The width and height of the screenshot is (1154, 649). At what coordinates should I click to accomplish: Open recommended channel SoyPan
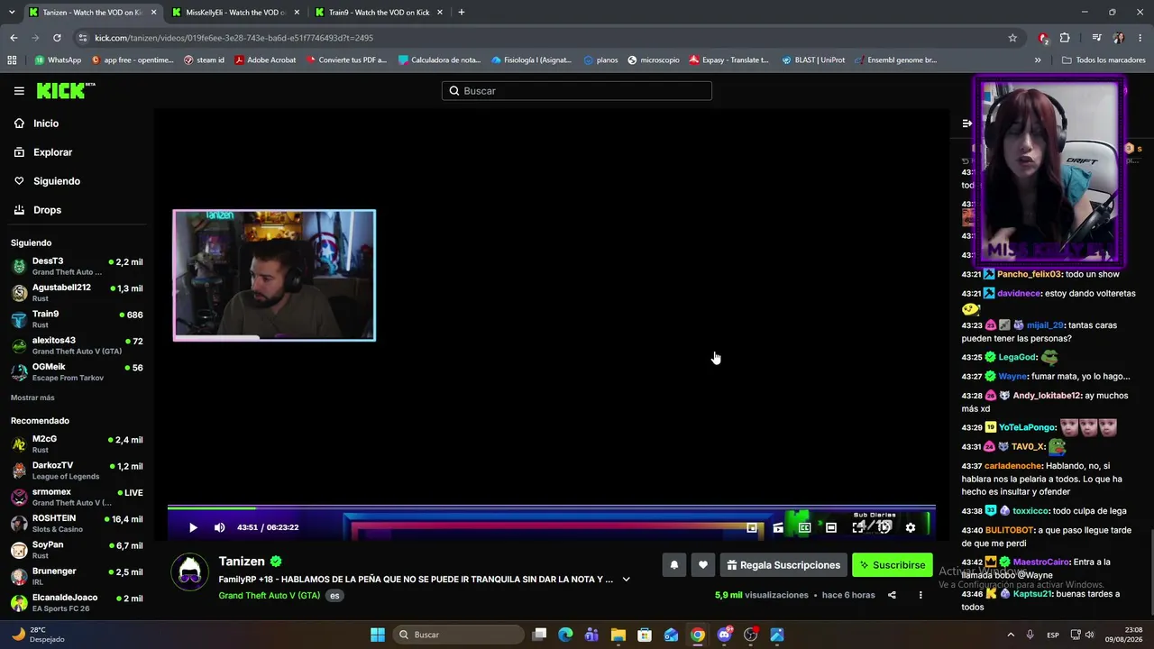pos(76,550)
